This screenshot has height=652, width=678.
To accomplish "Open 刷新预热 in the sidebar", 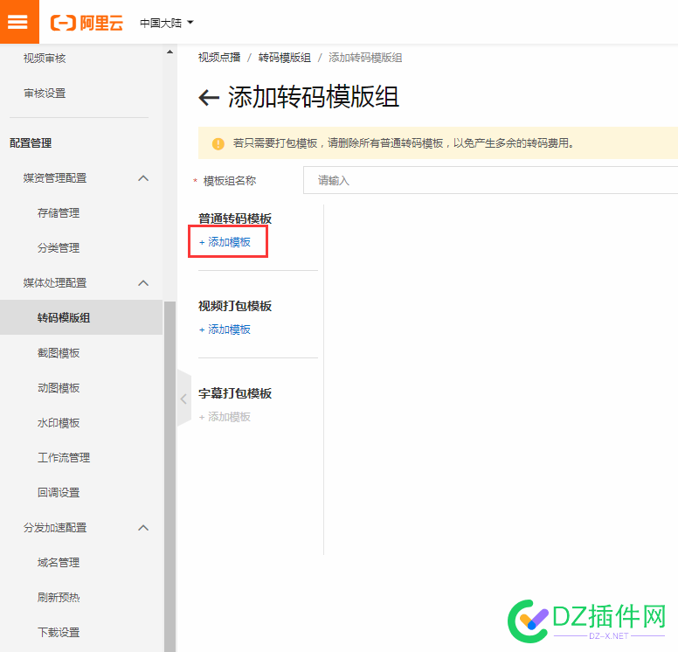I will (x=59, y=598).
